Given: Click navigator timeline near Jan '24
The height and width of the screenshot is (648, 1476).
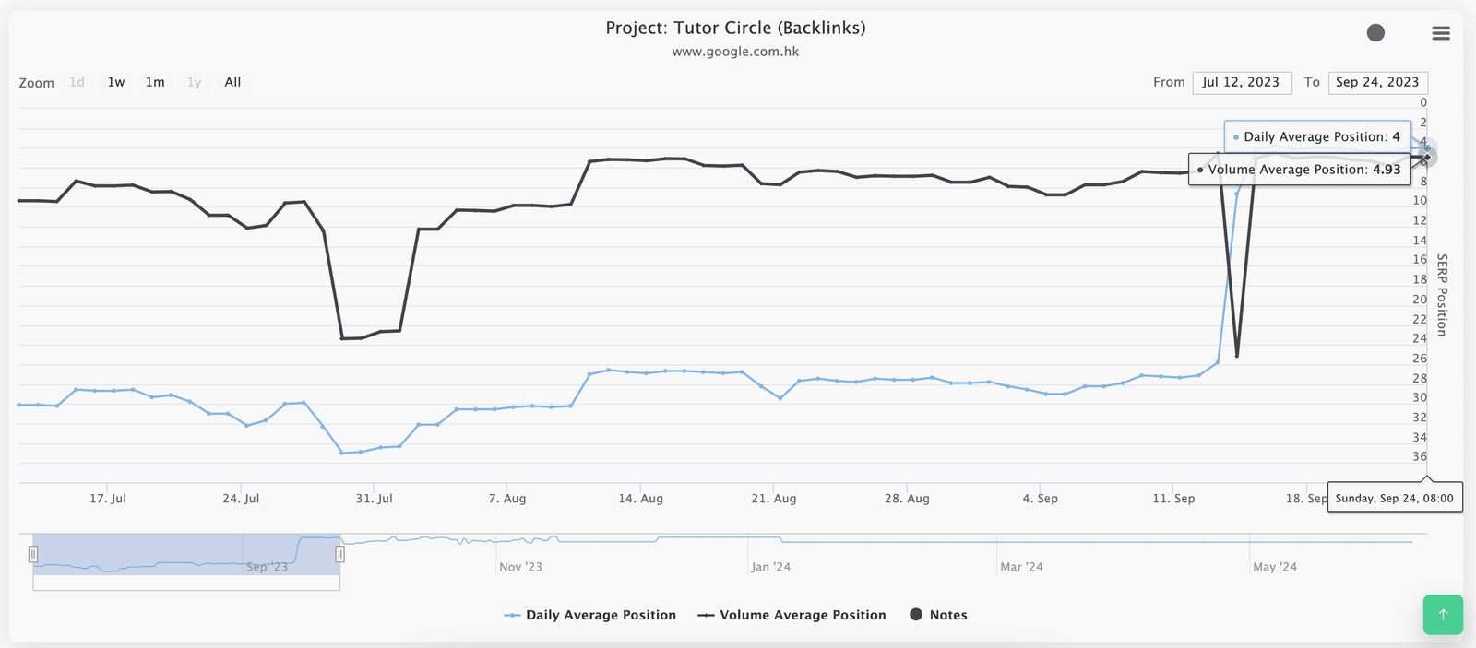Looking at the screenshot, I should click(x=770, y=554).
